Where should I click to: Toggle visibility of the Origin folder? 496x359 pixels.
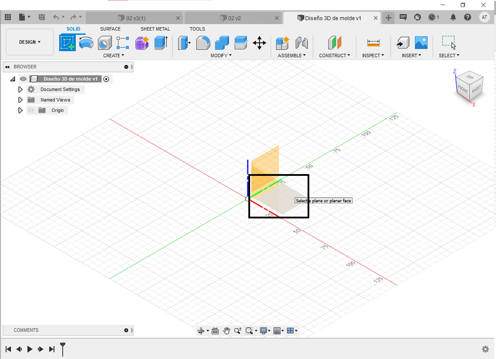point(31,110)
